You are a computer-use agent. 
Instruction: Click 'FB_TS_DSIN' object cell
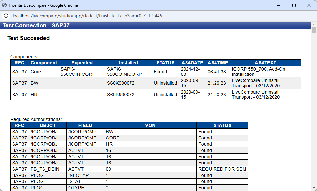coord(47,169)
